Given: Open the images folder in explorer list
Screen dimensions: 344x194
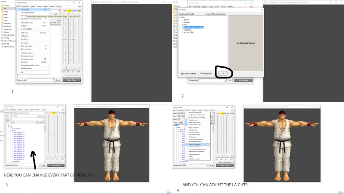Looking at the screenshot, I should click(x=6, y=12).
